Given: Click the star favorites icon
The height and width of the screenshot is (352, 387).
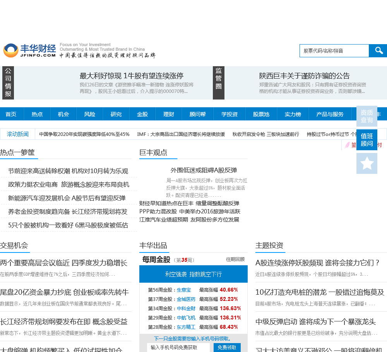Looking at the screenshot, I should [367, 163].
